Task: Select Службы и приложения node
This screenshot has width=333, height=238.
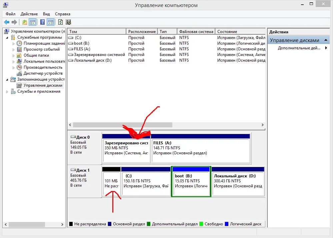Action: click(x=39, y=91)
